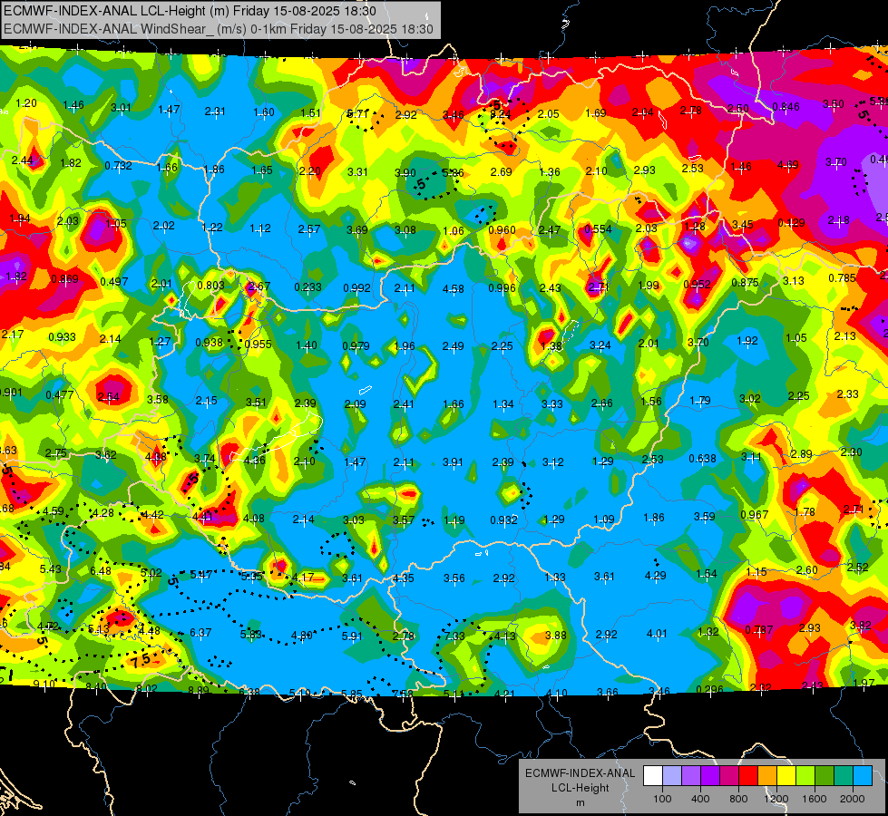Select the wind shear value 0.785
This screenshot has height=816, width=888.
(x=842, y=278)
